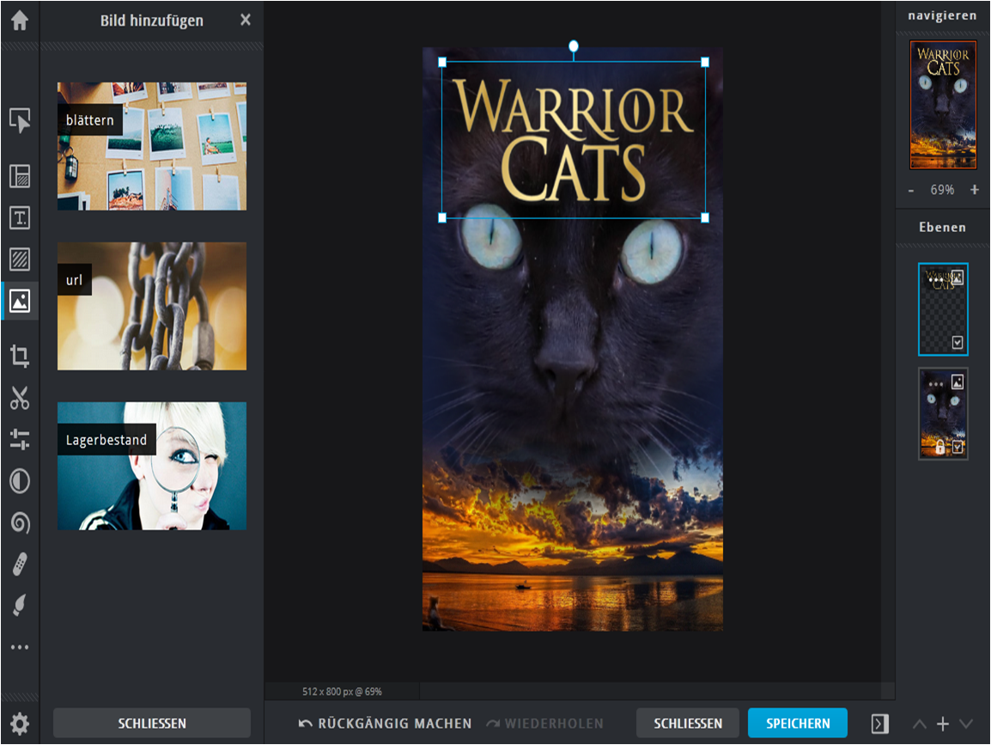Click the navigator preview thumbnail
This screenshot has width=991, height=745.
[x=943, y=105]
